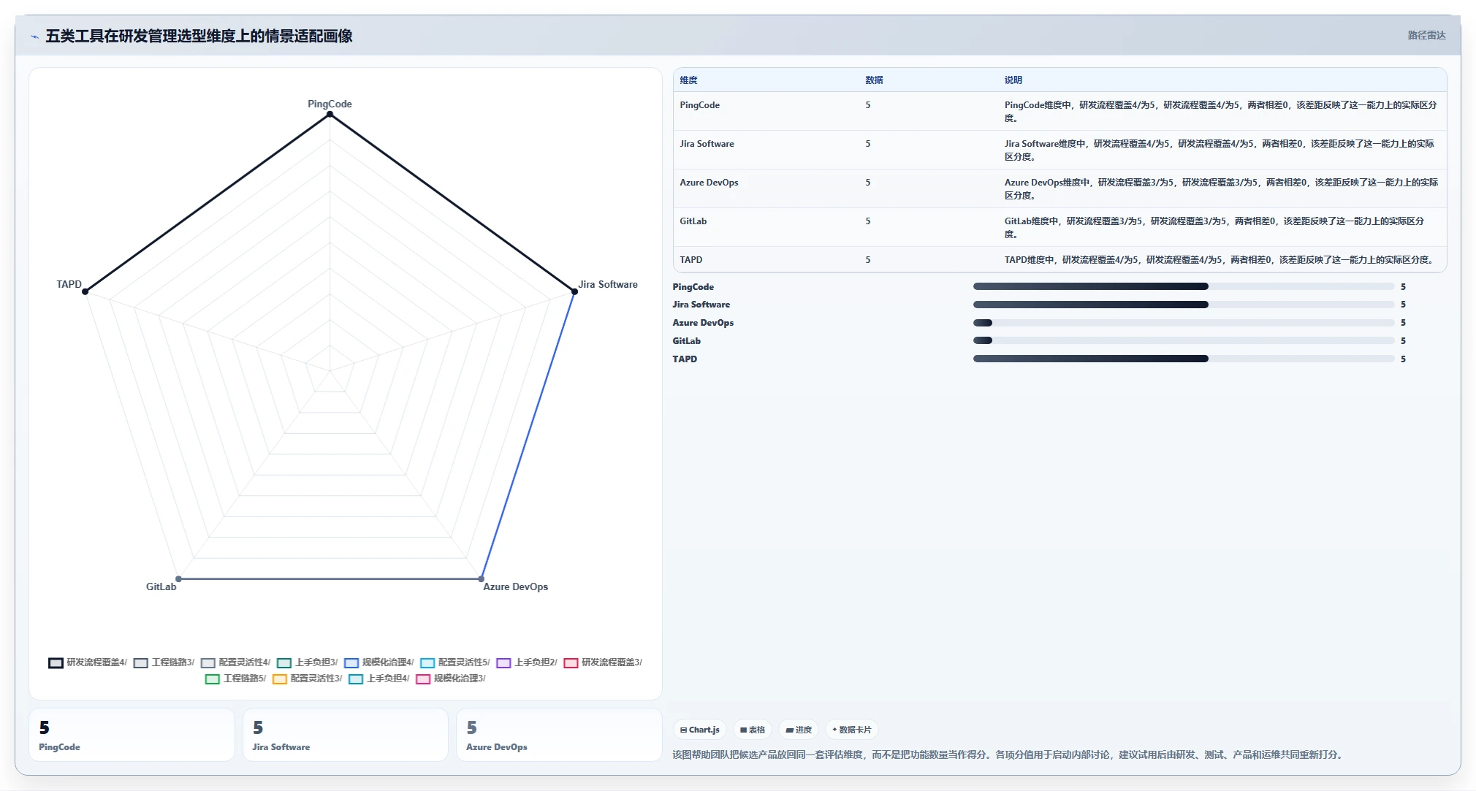Click the value 5 in the GitLab table row
The height and width of the screenshot is (791, 1476).
[868, 221]
